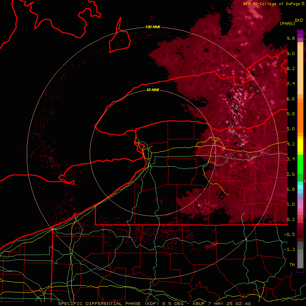Screen dimensions: 306x306
Task: Click the 5.8 legend value
Action: point(291,114)
